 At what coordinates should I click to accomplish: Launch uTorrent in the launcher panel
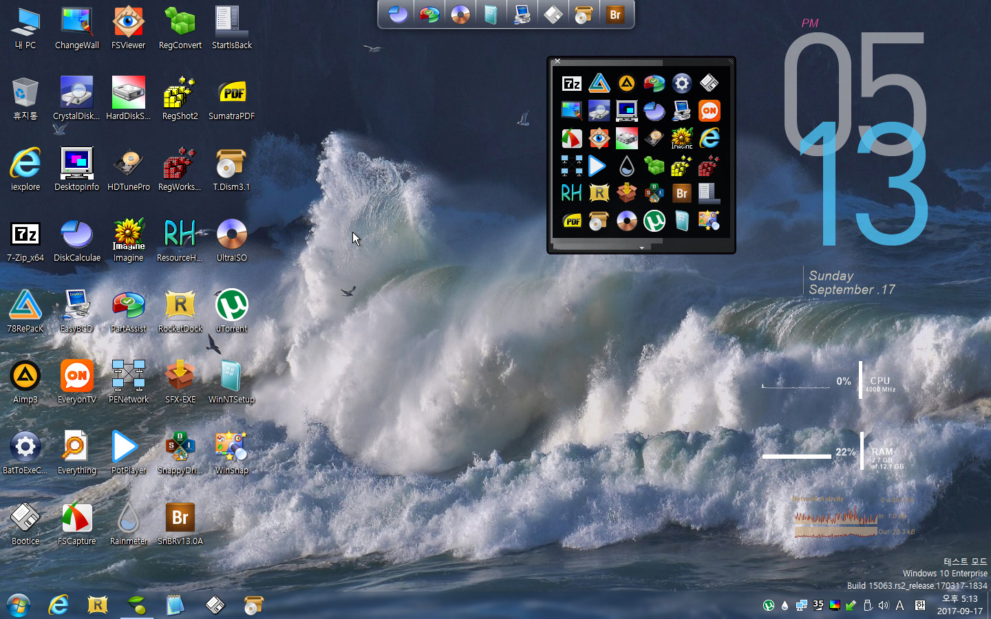(654, 221)
